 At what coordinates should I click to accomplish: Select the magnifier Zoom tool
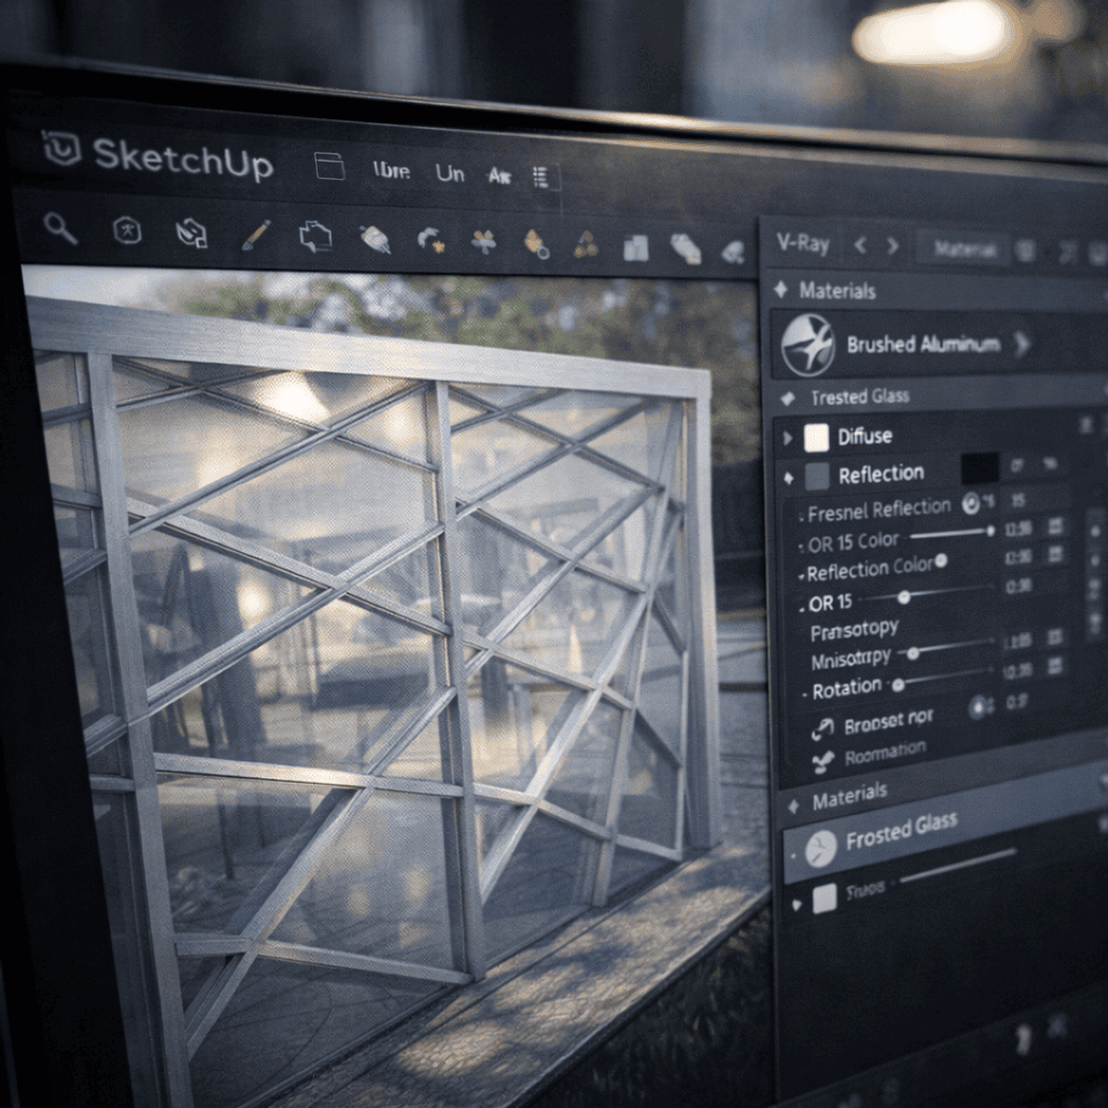62,227
